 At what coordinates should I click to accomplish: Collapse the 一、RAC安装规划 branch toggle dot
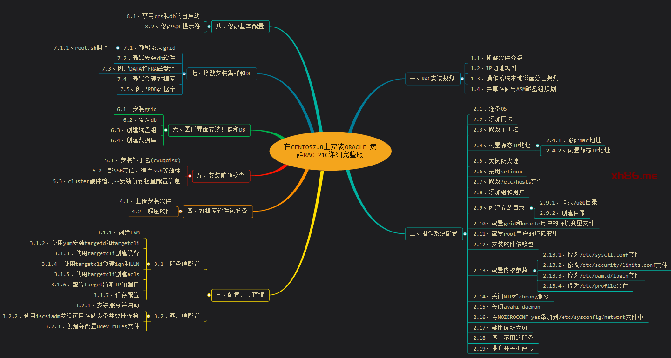tap(462, 79)
